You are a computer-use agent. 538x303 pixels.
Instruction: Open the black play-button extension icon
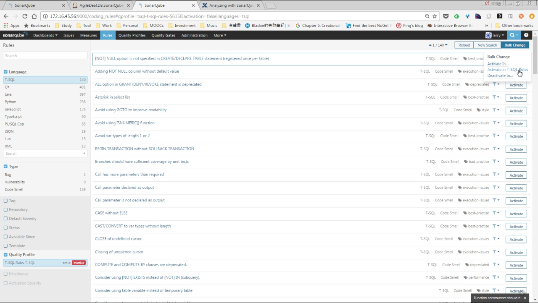pyautogui.click(x=499, y=16)
